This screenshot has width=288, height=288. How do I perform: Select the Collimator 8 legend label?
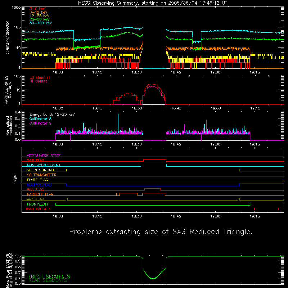[x=40, y=119]
